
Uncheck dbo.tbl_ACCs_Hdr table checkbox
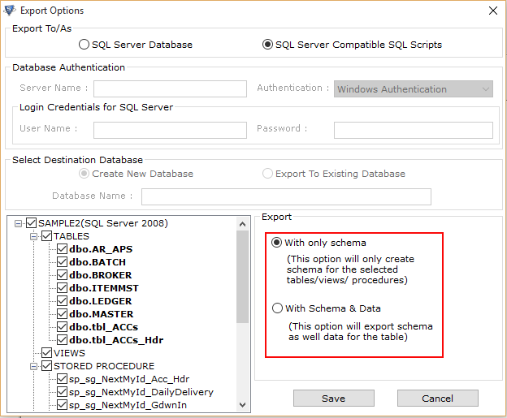coord(62,340)
